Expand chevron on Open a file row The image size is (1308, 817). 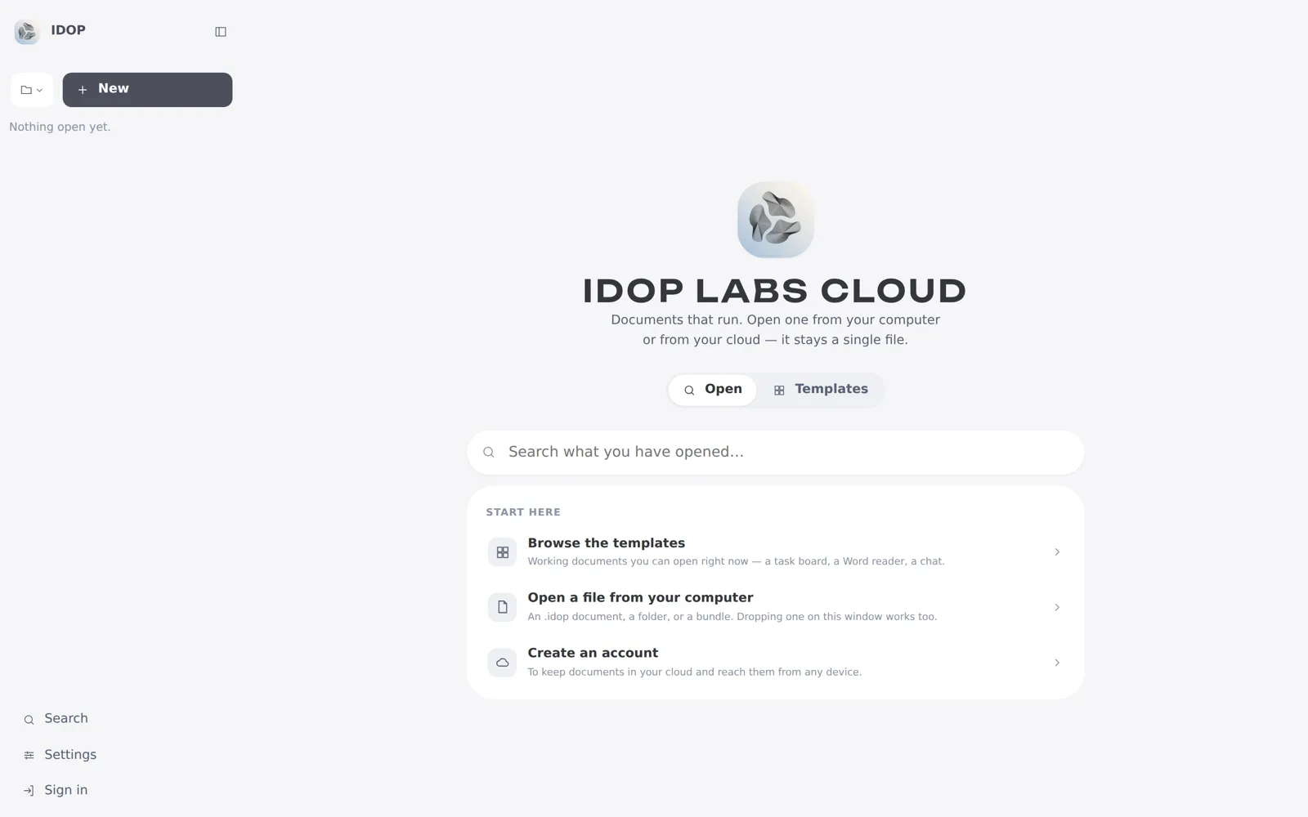(x=1057, y=608)
